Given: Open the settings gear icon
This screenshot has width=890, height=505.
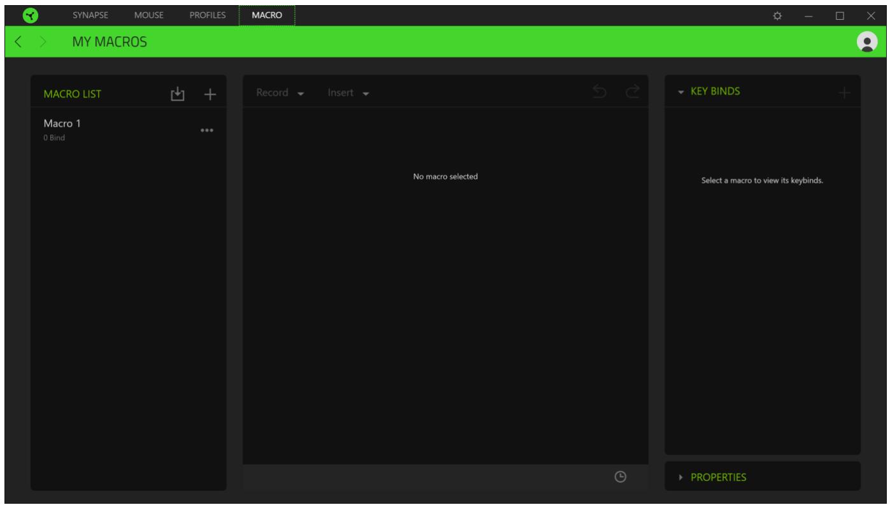Looking at the screenshot, I should (777, 15).
